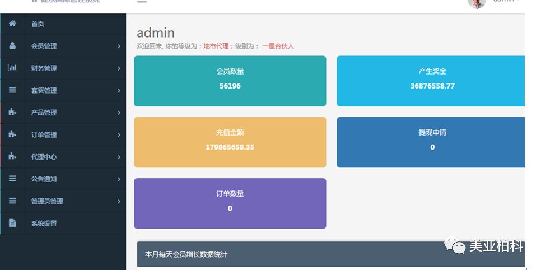Click the bar chart icon beside 财务管理
This screenshot has height=270, width=541.
[12, 68]
